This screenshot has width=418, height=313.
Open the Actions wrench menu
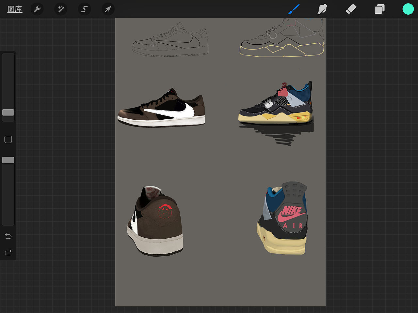point(37,9)
